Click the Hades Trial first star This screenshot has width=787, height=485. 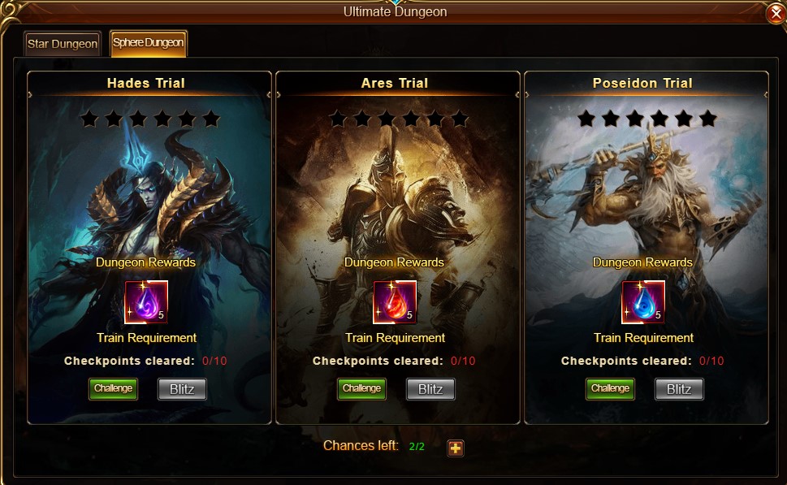pyautogui.click(x=89, y=119)
